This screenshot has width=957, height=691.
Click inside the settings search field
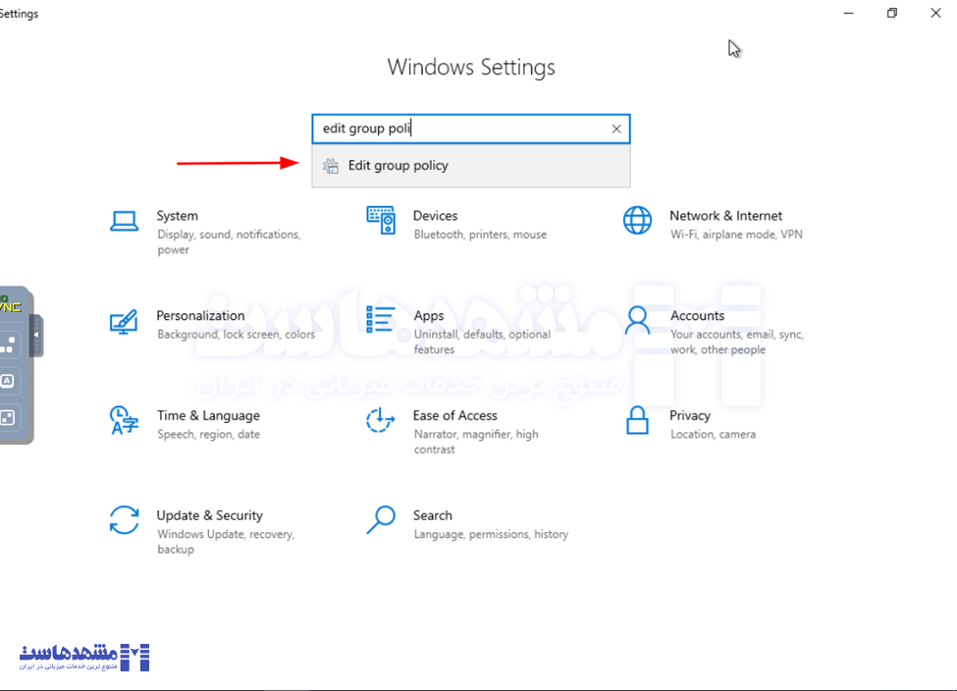tap(461, 129)
